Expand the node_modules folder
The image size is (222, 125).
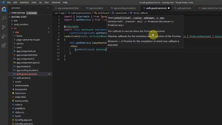[x=21, y=25]
